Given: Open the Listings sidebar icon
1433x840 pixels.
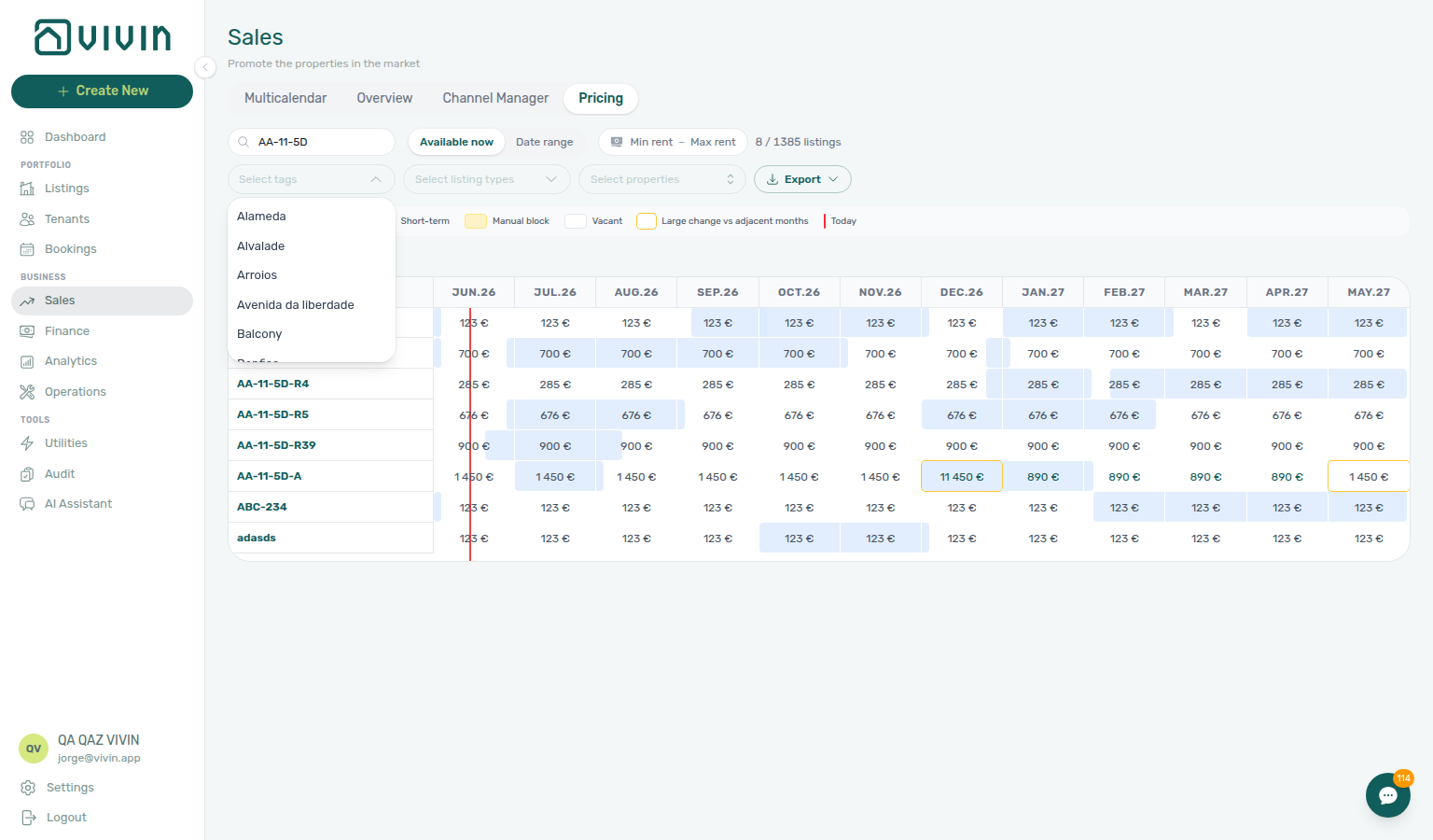Looking at the screenshot, I should click(x=27, y=189).
